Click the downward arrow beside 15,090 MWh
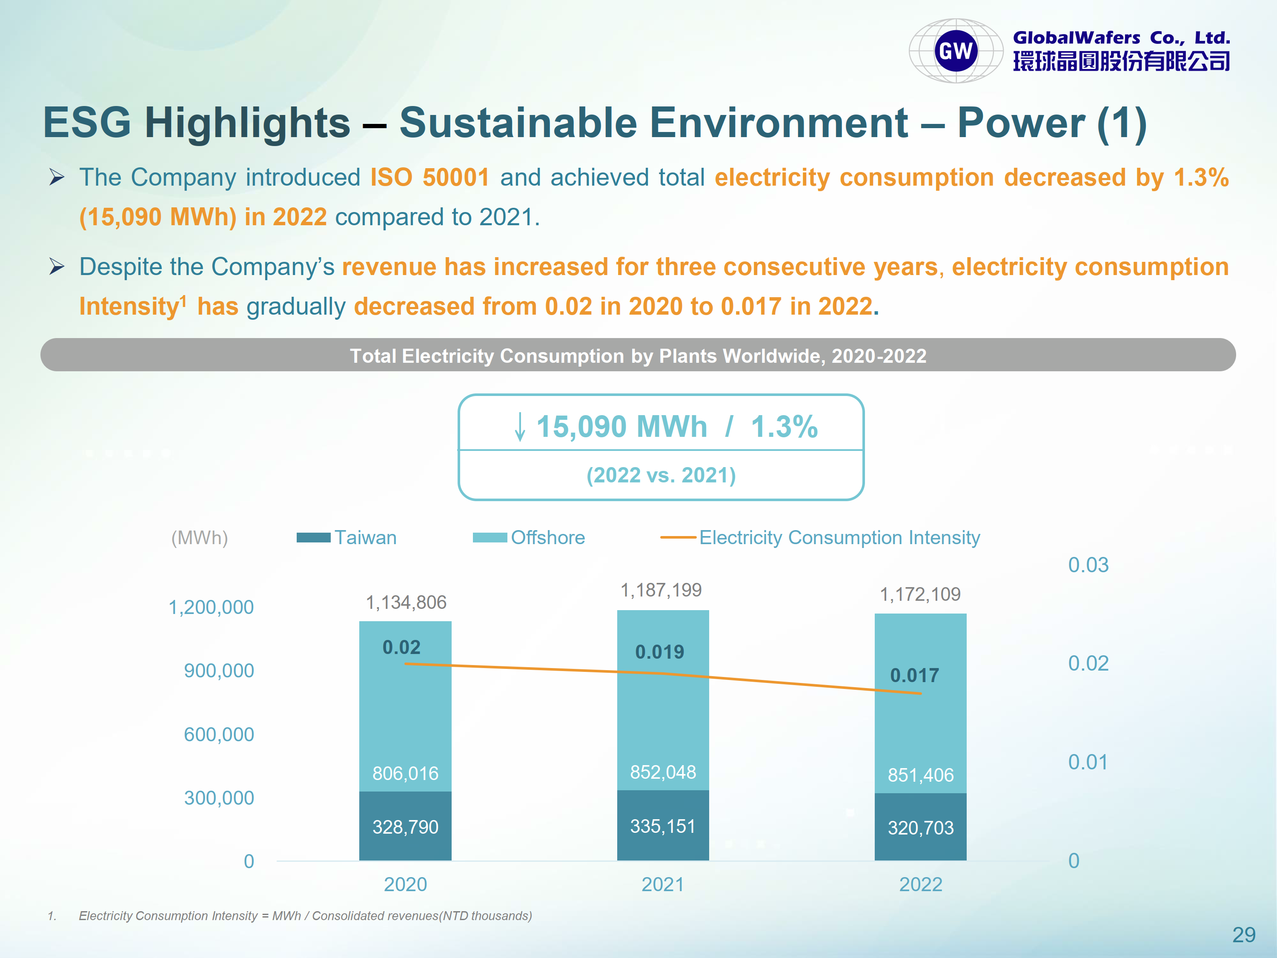Viewport: 1277px width, 958px height. coord(520,427)
